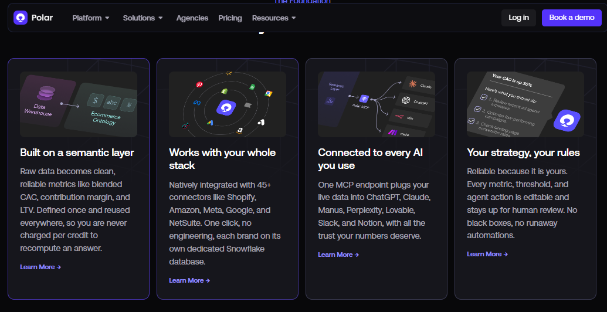Click the purple Data Warehouse stack icon
The height and width of the screenshot is (312, 607).
(46, 93)
